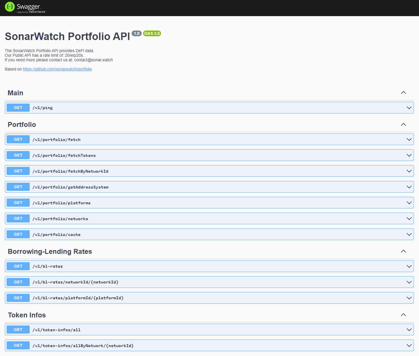Expand the /v1/portfolio/fetchByNetworkId endpoint arrow
The width and height of the screenshot is (419, 356).
pos(409,171)
